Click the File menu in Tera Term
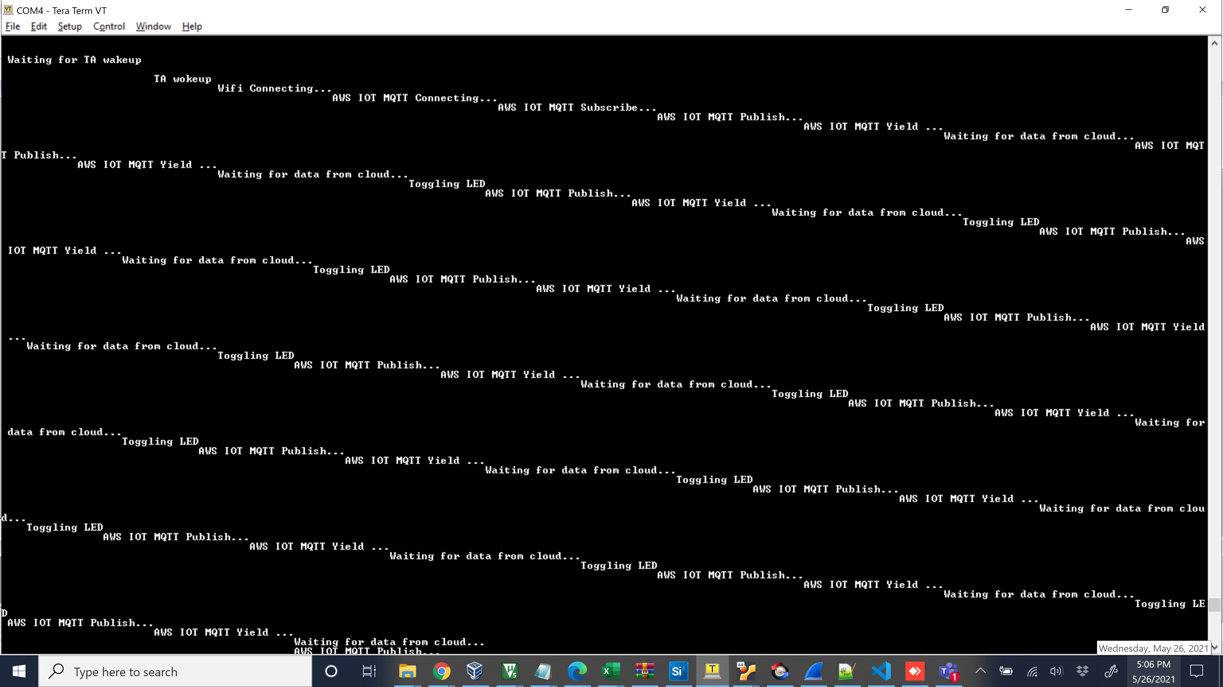This screenshot has height=687, width=1223. click(x=13, y=26)
